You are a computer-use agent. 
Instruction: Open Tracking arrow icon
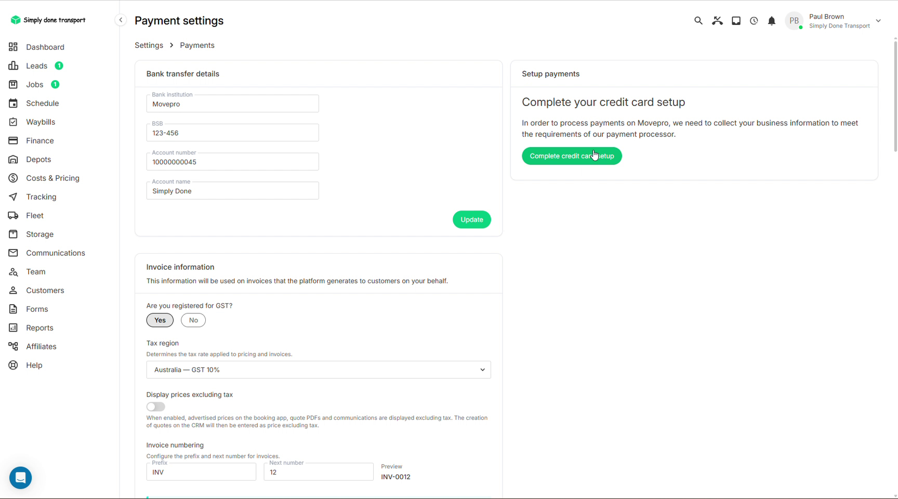tap(13, 196)
